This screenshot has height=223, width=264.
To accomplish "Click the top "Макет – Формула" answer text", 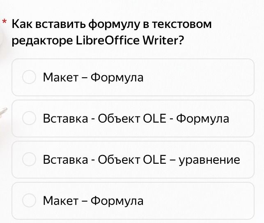I will click(93, 77).
